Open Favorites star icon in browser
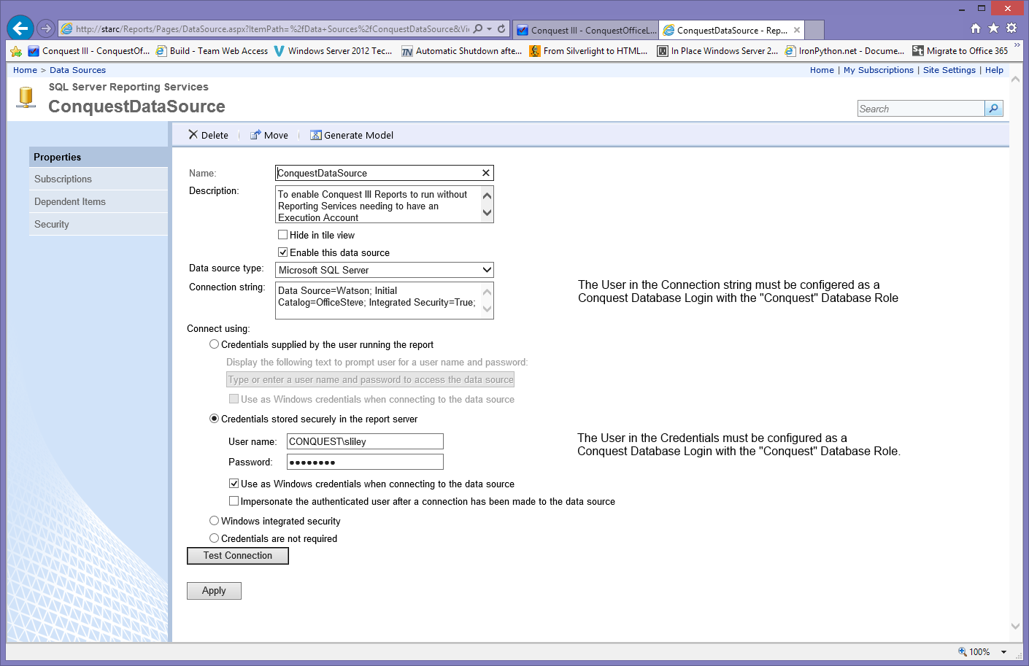1029x666 pixels. coord(993,28)
